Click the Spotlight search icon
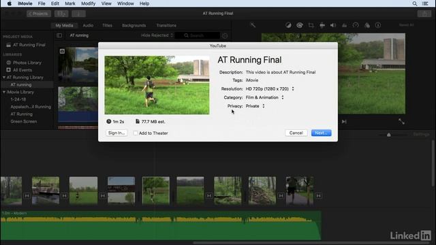 [x=415, y=3]
